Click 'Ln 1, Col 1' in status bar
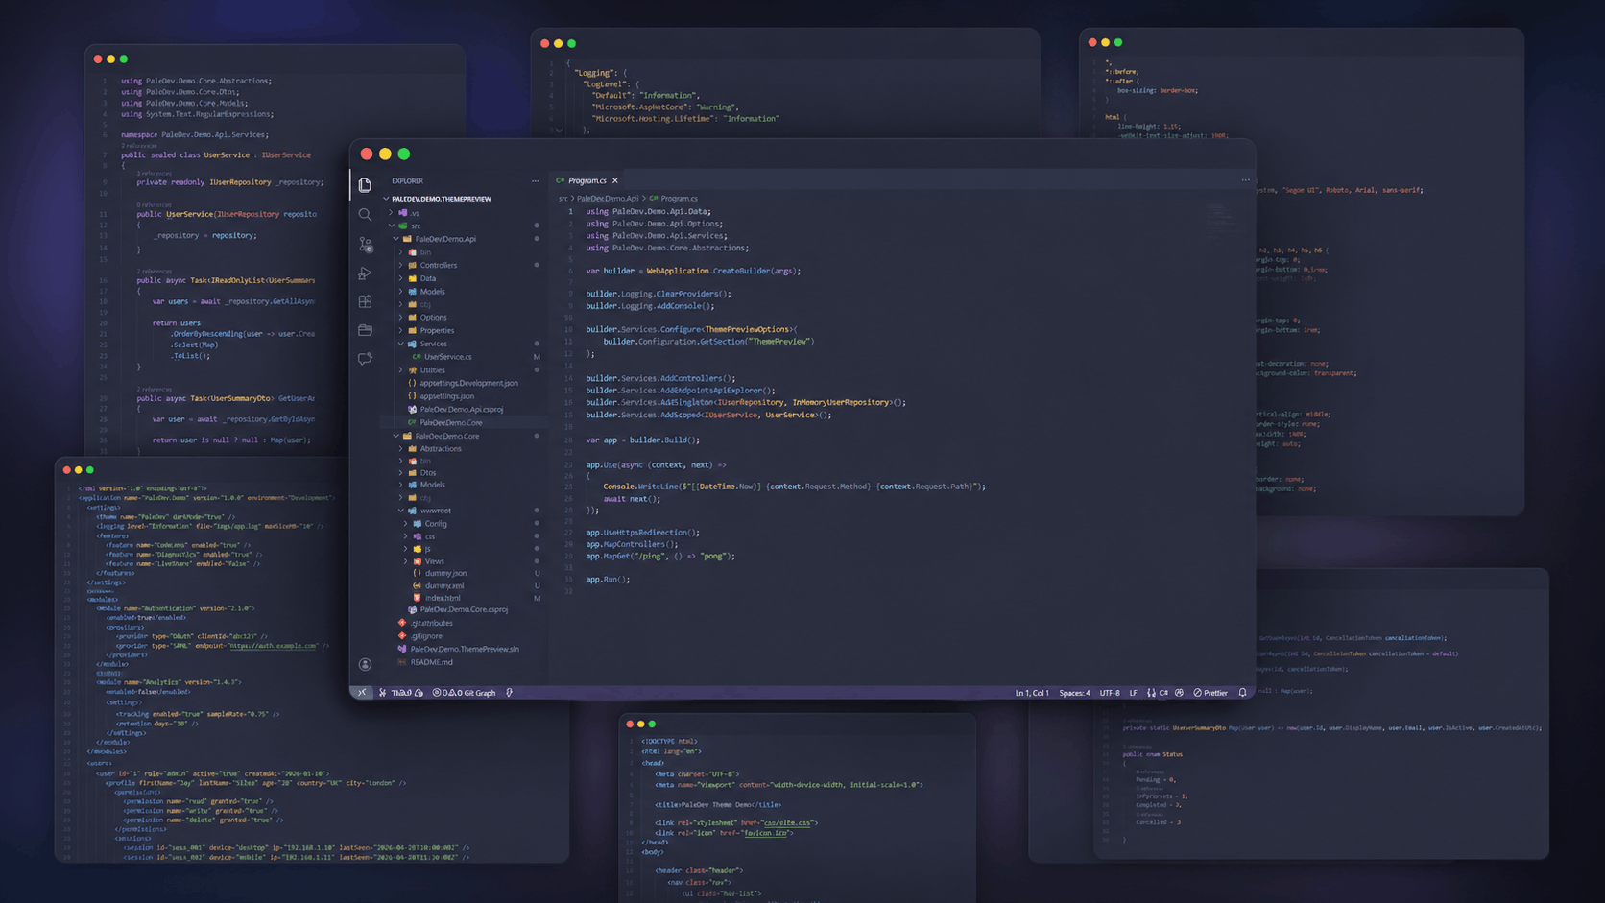This screenshot has width=1605, height=903. pos(1032,693)
